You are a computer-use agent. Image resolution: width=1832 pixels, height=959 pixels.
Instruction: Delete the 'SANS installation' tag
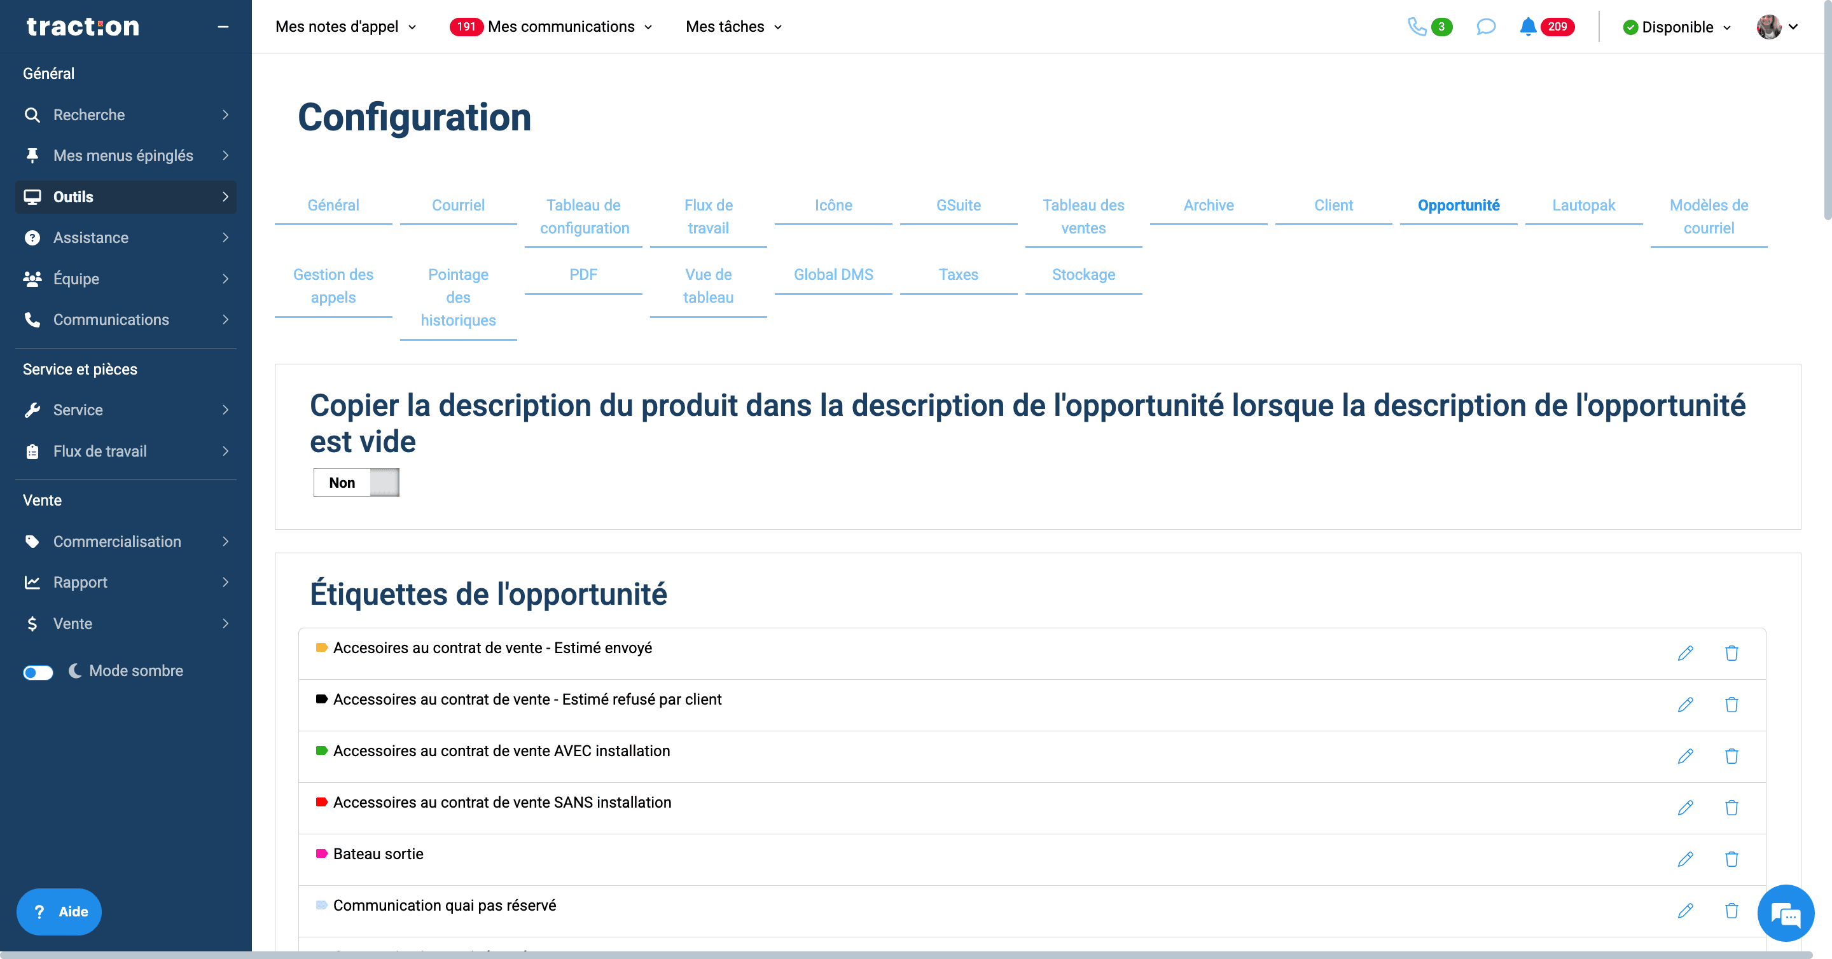coord(1731,808)
